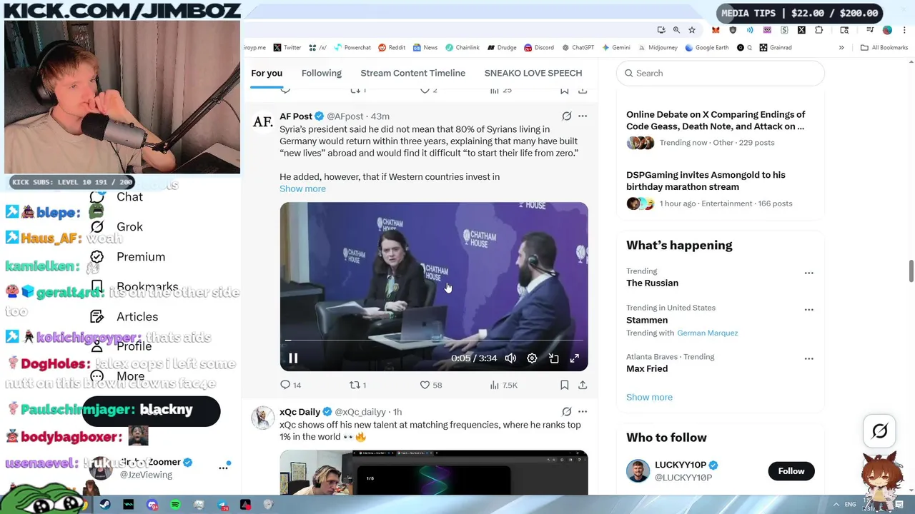Open Max Fried trending topic
The height and width of the screenshot is (514, 915).
[x=647, y=368]
